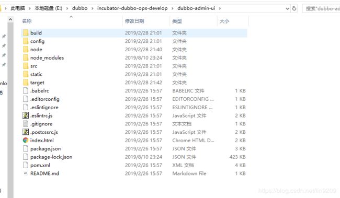Click the pom.xml file icon
This screenshot has width=340, height=198.
point(26,165)
